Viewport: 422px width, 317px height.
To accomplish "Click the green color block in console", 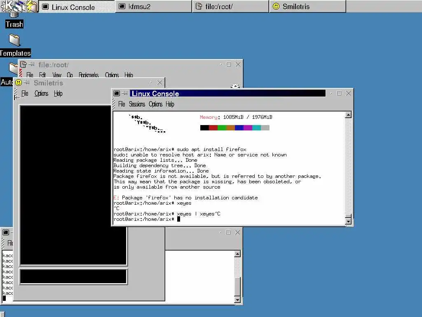I will point(222,128).
